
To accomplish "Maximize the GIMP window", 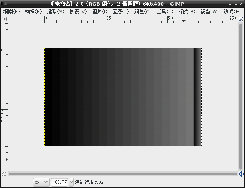I will pos(236,4).
